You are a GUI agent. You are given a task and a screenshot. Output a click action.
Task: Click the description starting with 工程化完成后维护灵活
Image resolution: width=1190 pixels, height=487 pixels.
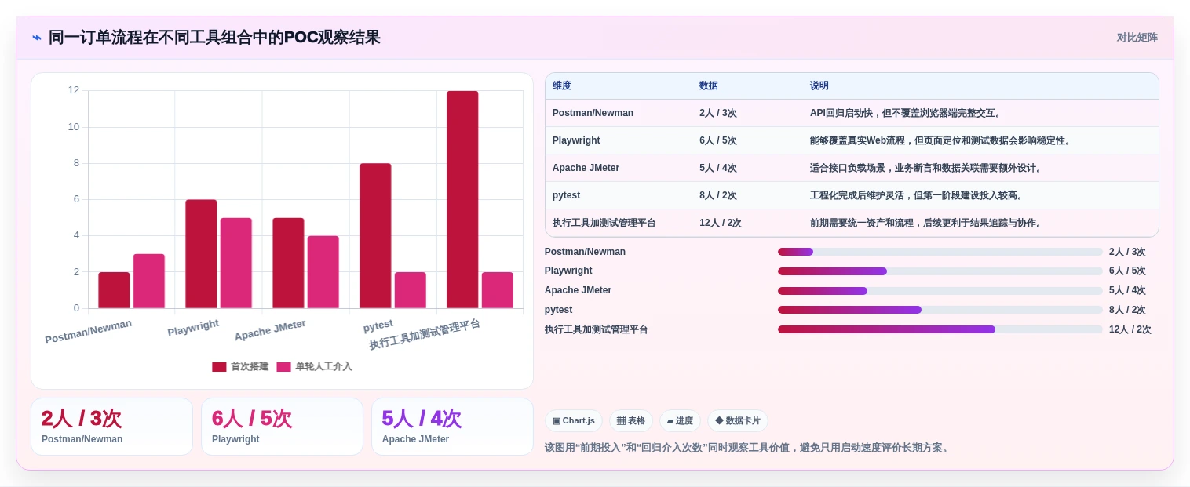918,195
